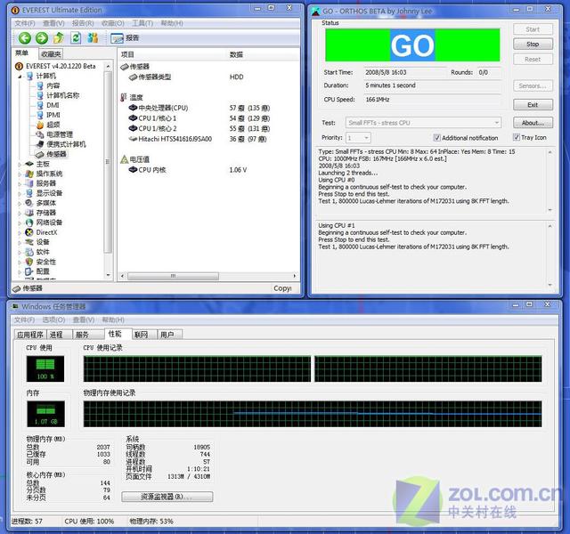The height and width of the screenshot is (534, 570).
Task: Switch to 应用程序 tab in Task Manager
Action: click(30, 335)
